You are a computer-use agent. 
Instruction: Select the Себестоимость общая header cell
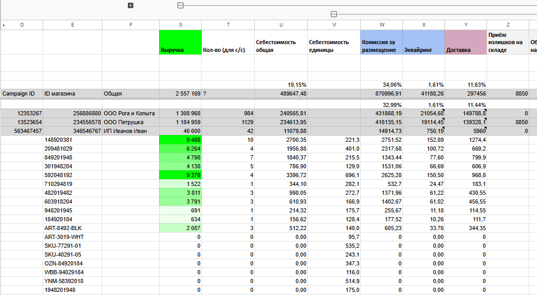(281, 42)
